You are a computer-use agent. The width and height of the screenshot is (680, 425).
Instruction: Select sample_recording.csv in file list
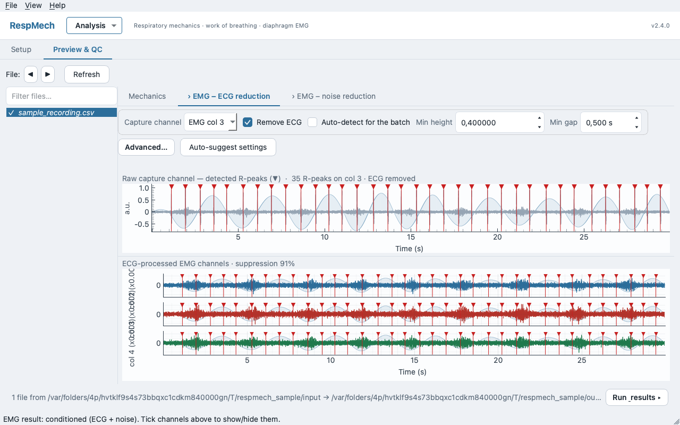(62, 113)
